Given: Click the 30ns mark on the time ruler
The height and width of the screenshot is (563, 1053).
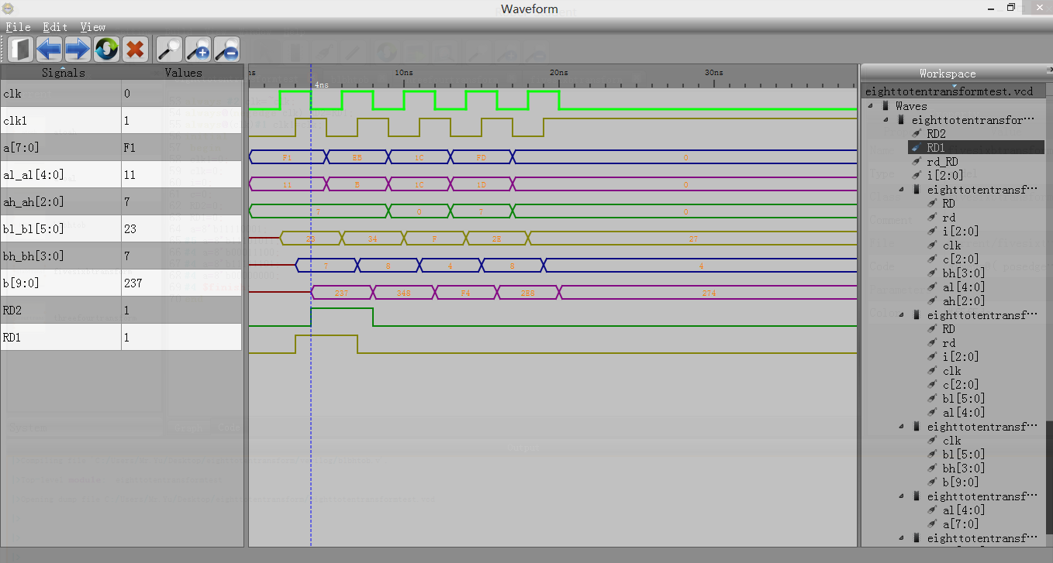Looking at the screenshot, I should point(713,73).
